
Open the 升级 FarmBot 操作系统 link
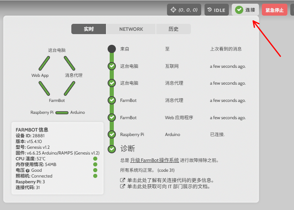point(155,160)
